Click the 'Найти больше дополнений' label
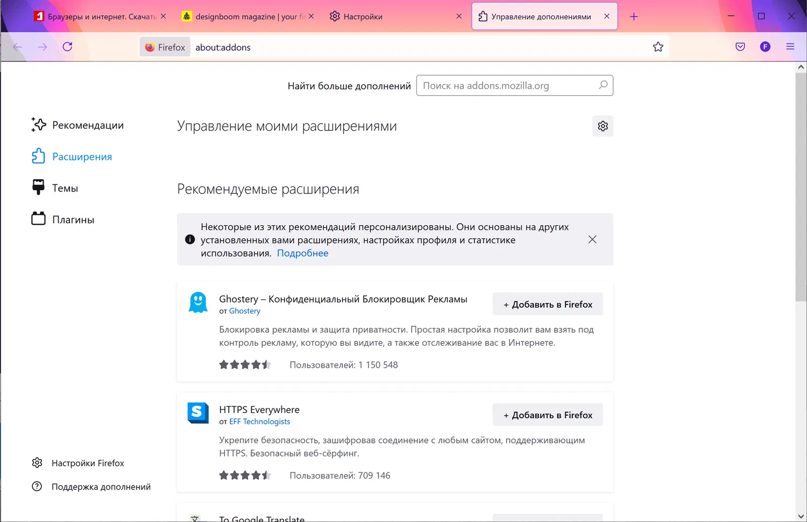The width and height of the screenshot is (807, 522). [x=349, y=86]
